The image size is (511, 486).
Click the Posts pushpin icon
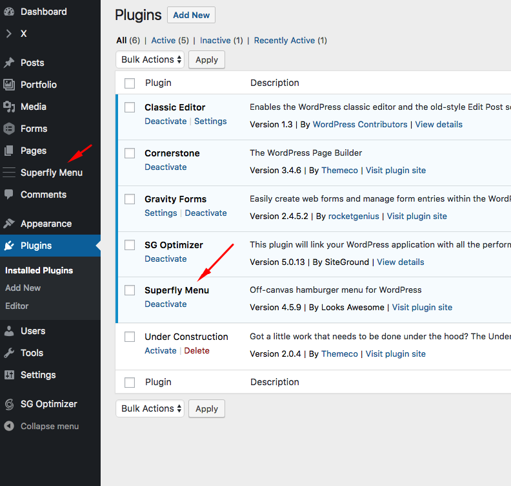coord(9,63)
